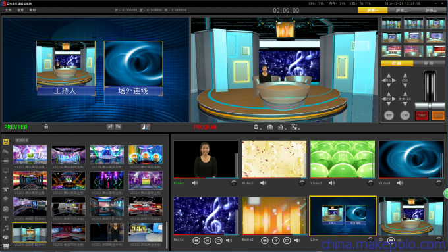448x252 pixels.
Task: Pause playback of Media2
Action: coord(275,241)
